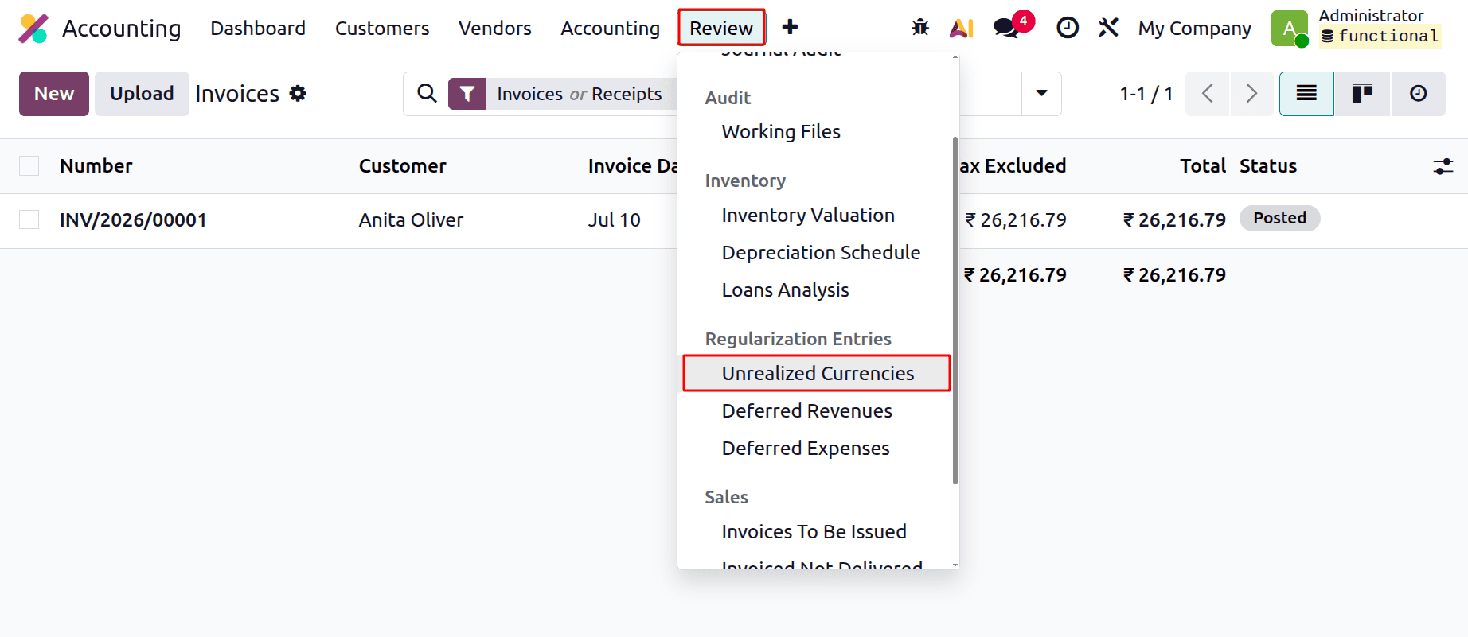Select checkbox for INV/2026/00001 row

29,219
